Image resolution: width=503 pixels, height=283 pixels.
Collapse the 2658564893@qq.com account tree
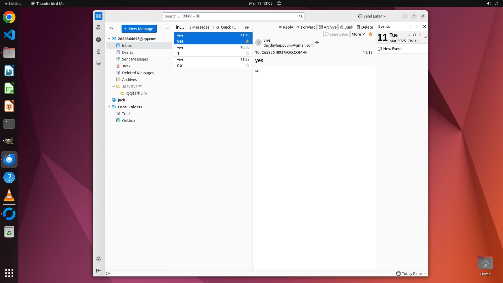(x=109, y=39)
